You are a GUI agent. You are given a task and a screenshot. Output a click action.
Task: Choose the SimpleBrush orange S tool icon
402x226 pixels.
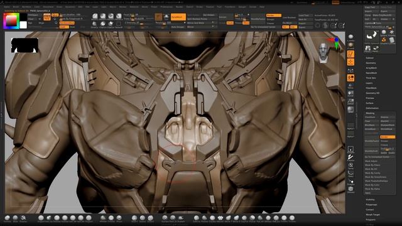coord(384,40)
